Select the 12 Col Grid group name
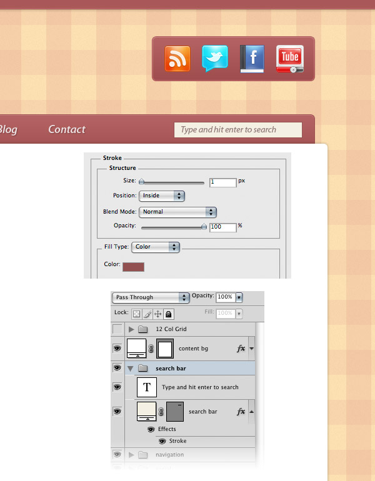Image resolution: width=375 pixels, height=481 pixels. pyautogui.click(x=171, y=329)
